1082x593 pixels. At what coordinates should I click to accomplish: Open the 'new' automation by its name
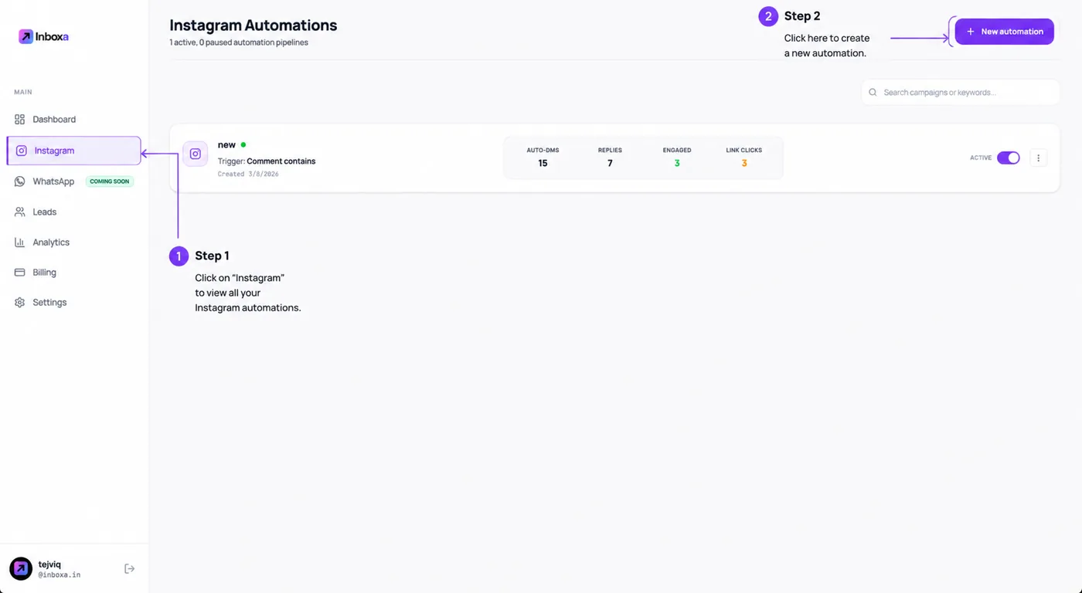(x=226, y=145)
